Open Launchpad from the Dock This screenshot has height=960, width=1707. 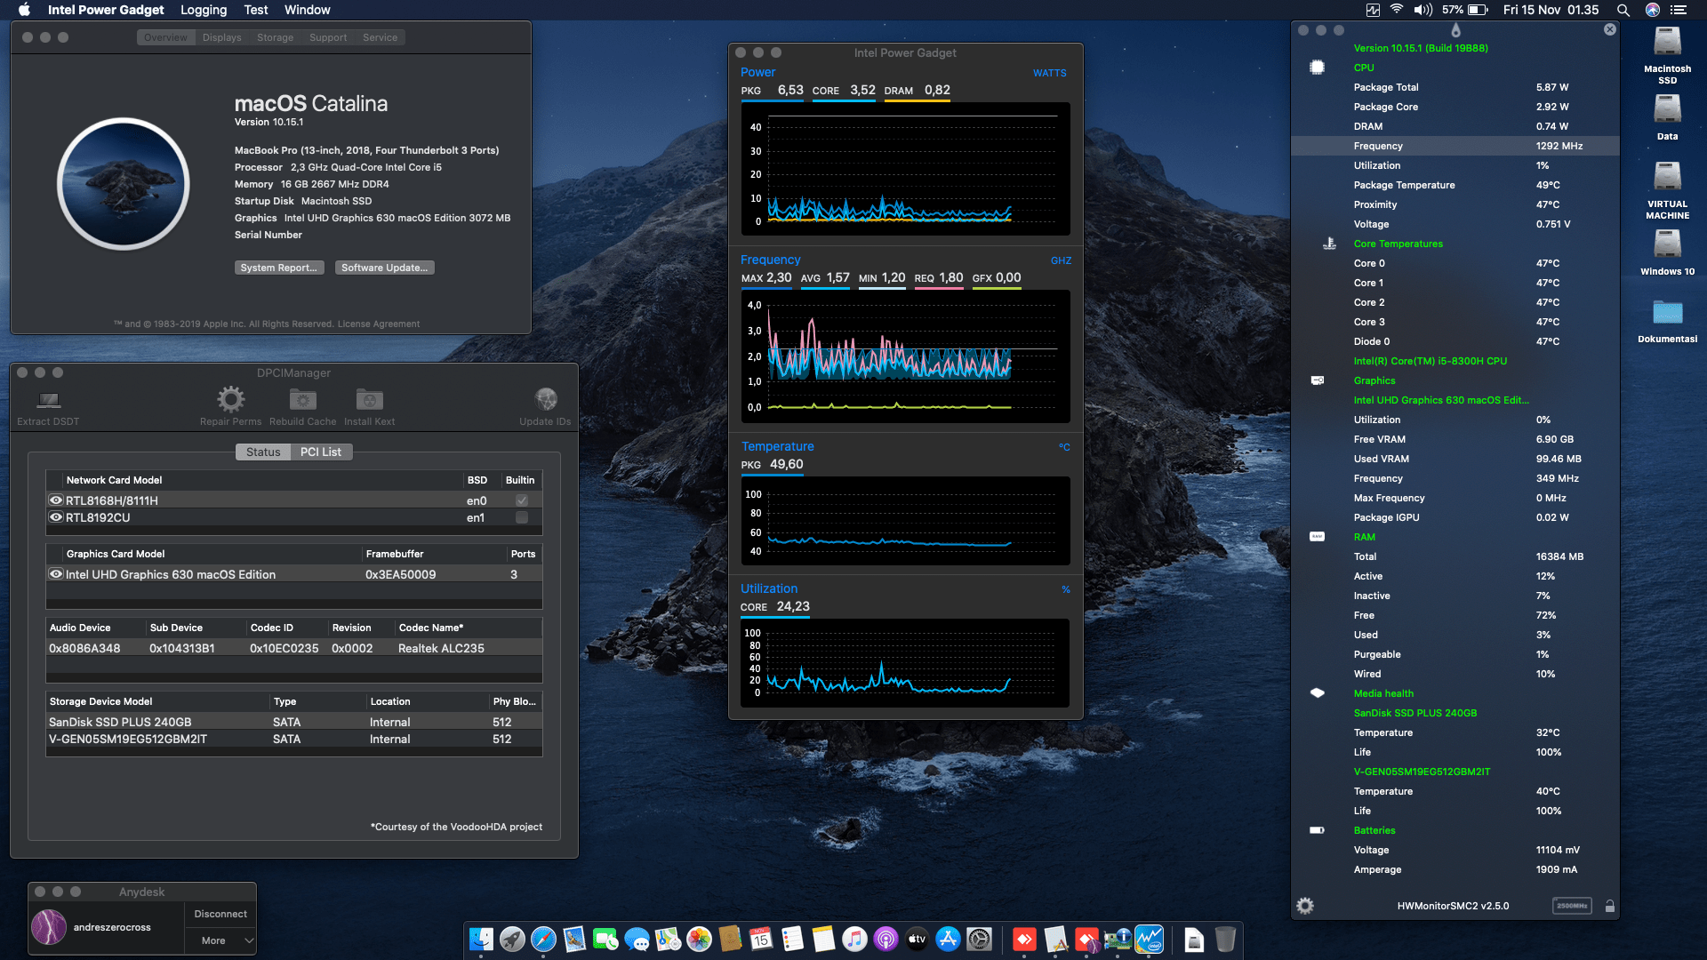pos(512,939)
